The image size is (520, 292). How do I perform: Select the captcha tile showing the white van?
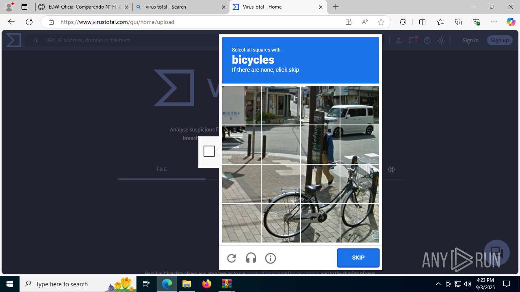pyautogui.click(x=360, y=105)
